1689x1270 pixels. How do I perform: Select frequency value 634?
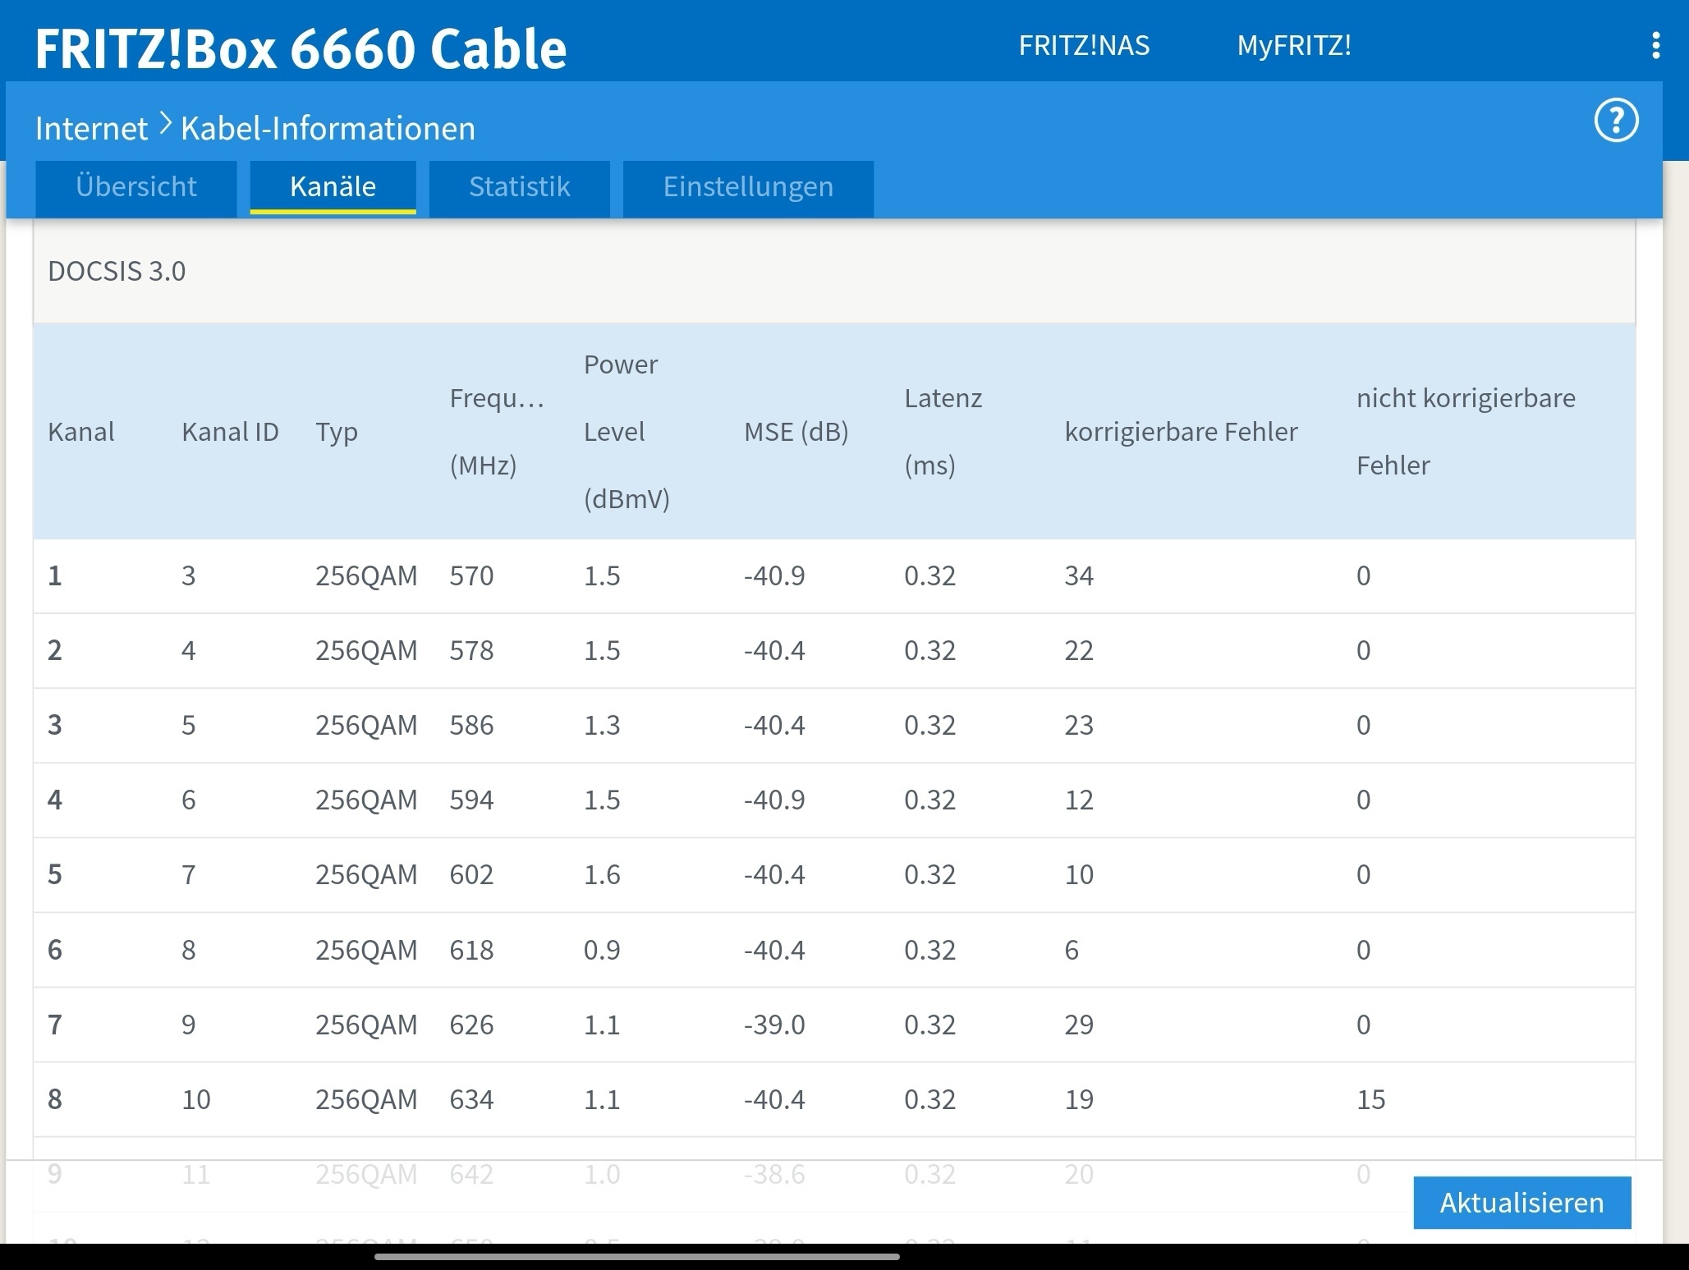(x=471, y=1100)
